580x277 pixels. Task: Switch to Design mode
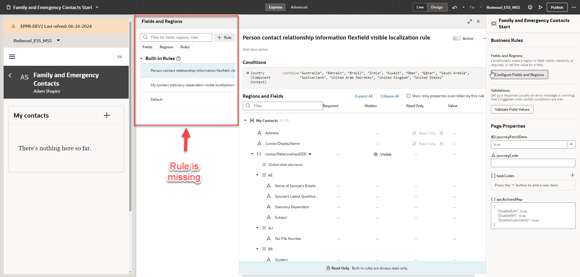[437, 7]
